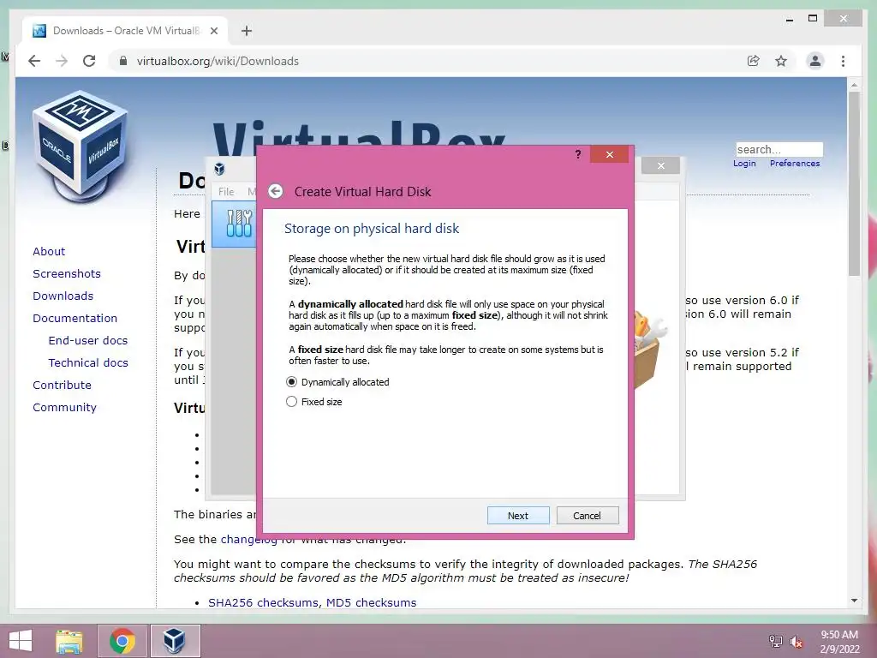
Task: Open the SHA256 checksums link
Action: [264, 602]
